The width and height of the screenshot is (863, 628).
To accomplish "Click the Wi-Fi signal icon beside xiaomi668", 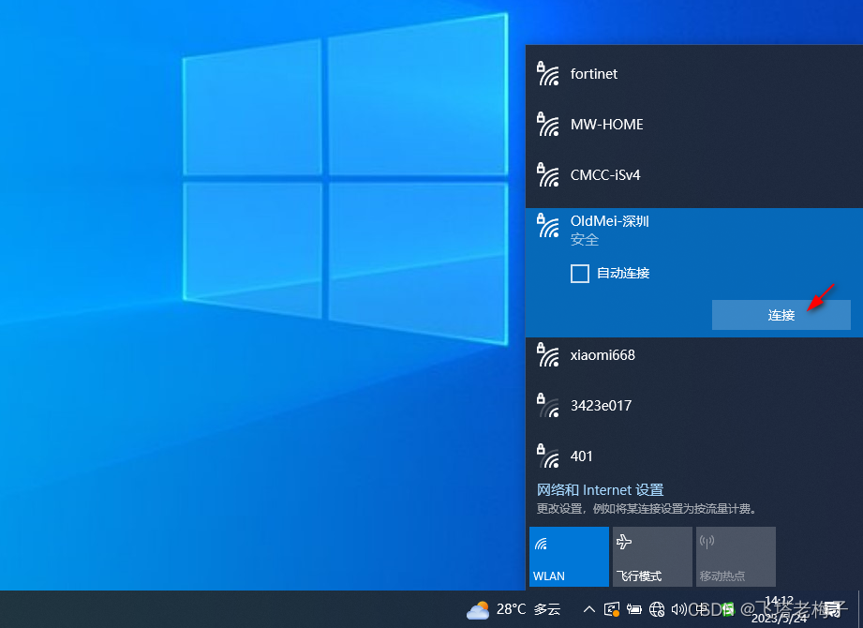I will coord(548,354).
